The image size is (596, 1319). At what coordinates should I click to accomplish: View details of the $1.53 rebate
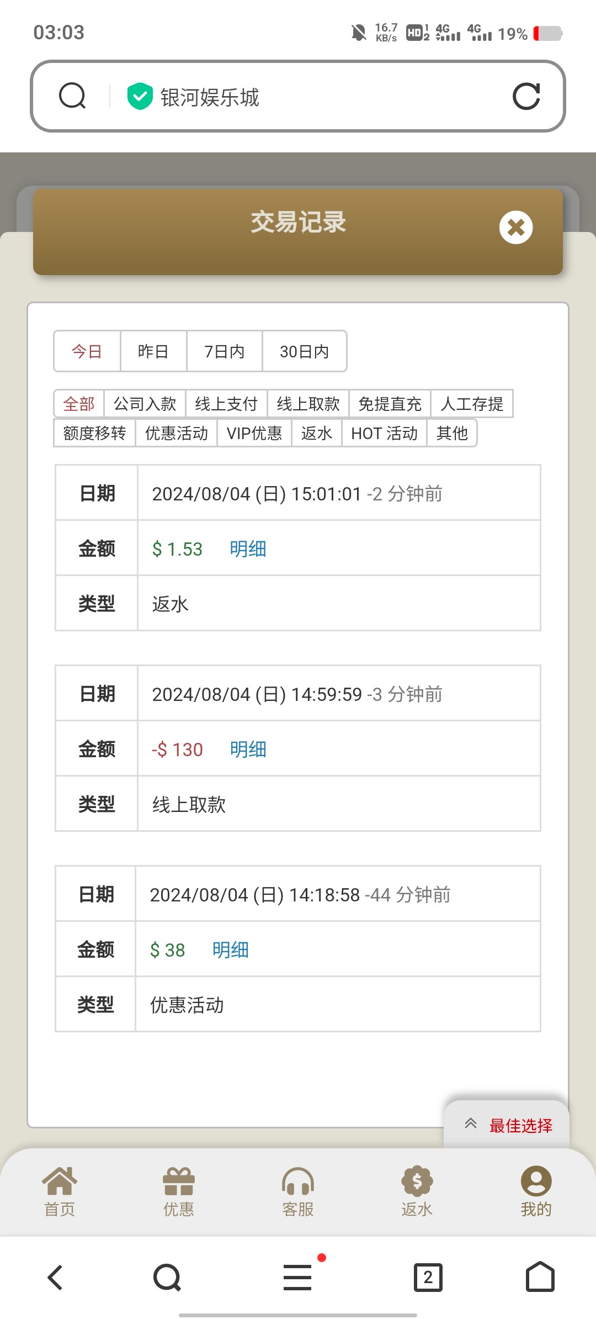tap(248, 549)
